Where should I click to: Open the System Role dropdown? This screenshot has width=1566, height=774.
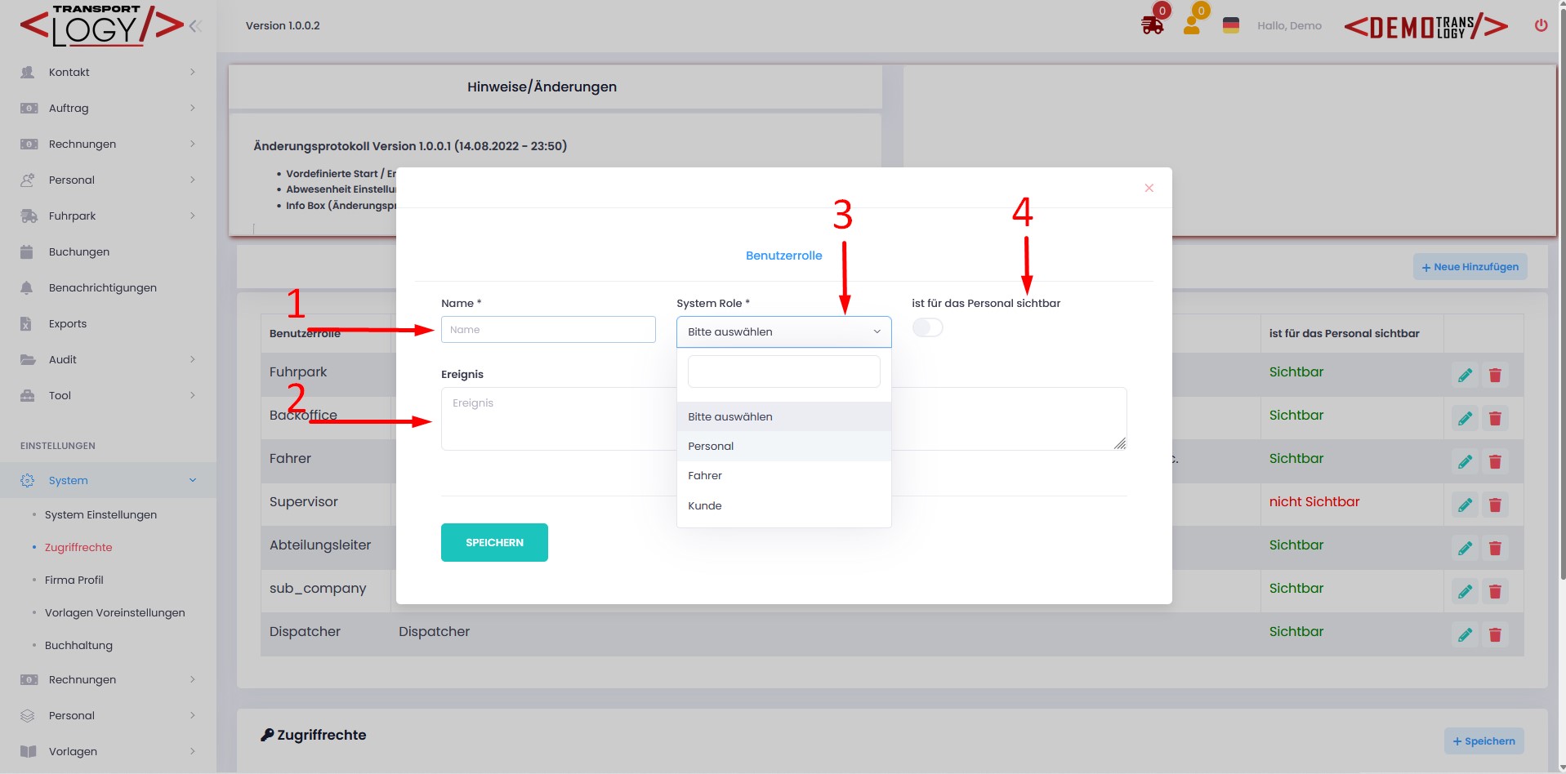click(x=783, y=331)
